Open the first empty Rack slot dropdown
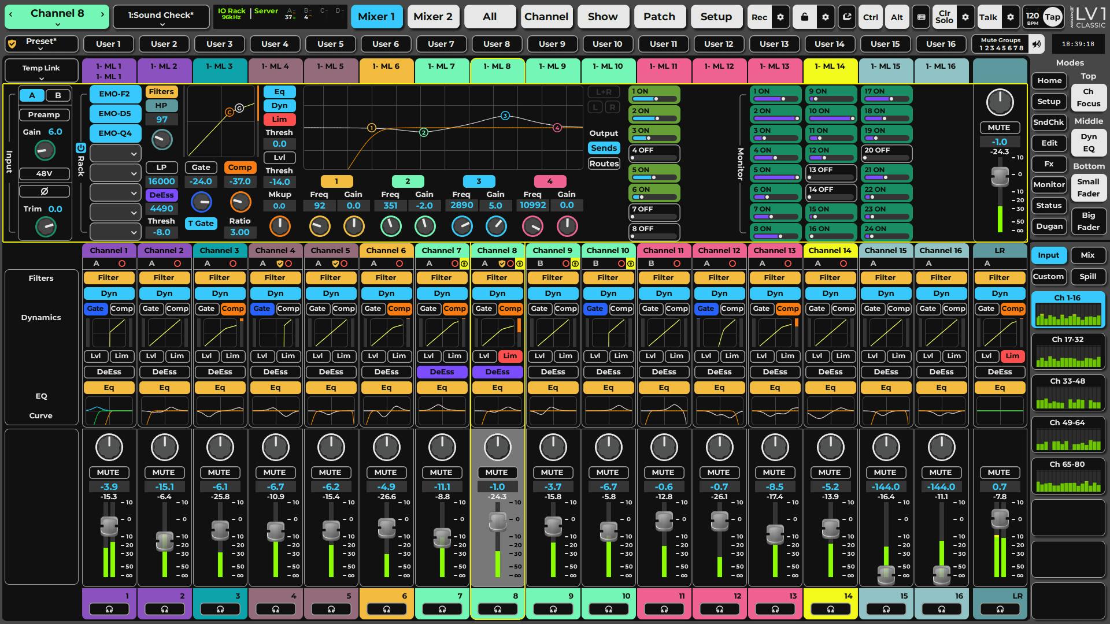The height and width of the screenshot is (624, 1110). click(x=115, y=154)
